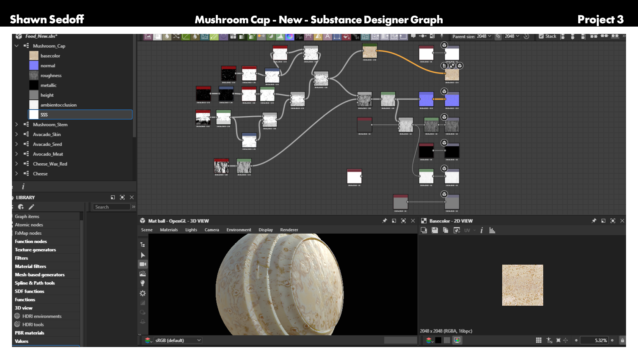Toggle tiling mode grid icon in the 2D view
Screen dimensions: 638x359
(x=539, y=340)
